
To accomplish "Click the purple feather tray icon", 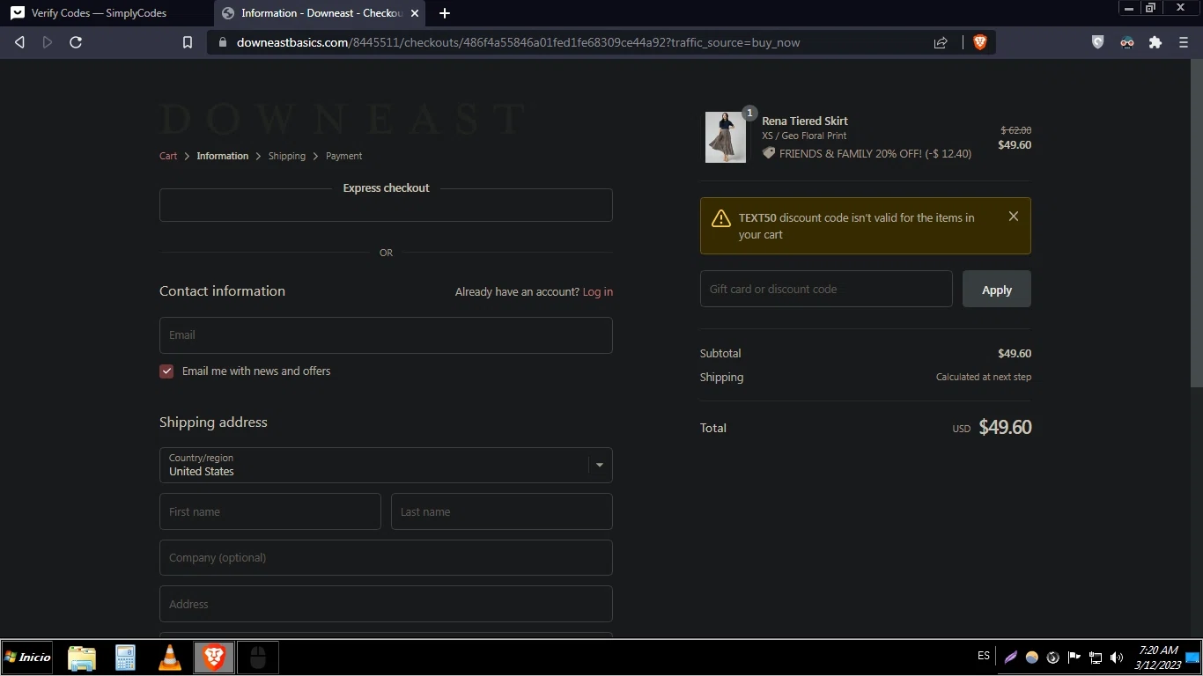I will click(1011, 658).
